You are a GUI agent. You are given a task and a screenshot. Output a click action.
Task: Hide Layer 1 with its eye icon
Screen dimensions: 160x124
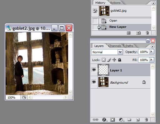(94, 70)
